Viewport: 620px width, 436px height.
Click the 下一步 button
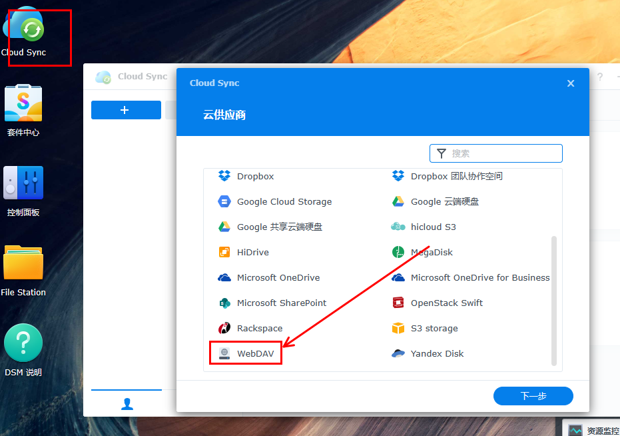click(533, 396)
